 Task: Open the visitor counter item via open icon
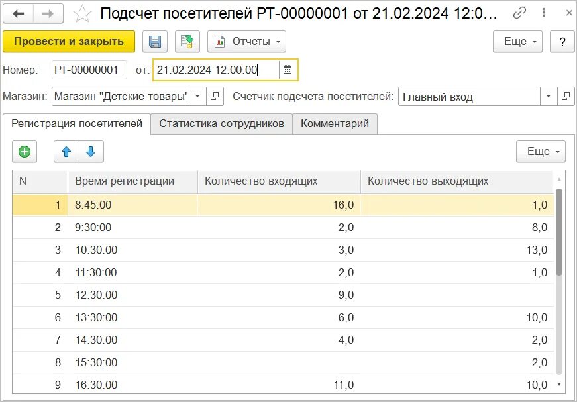click(566, 97)
